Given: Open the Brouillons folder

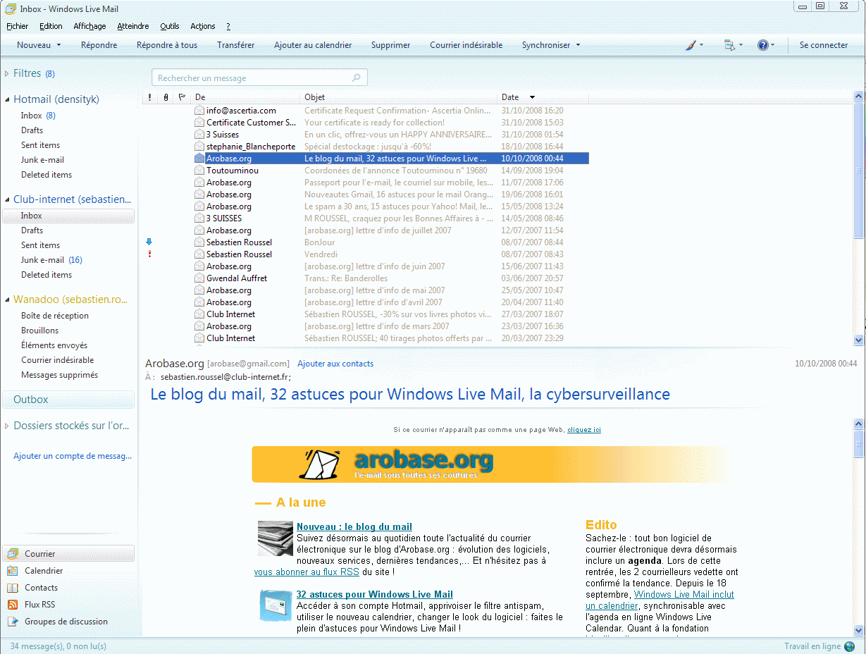Looking at the screenshot, I should [40, 331].
